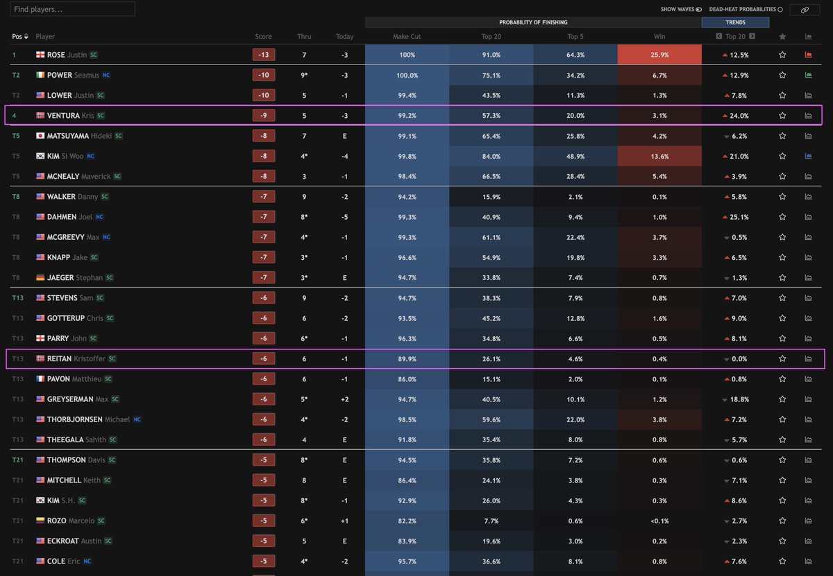The height and width of the screenshot is (576, 833).
Task: Click player name MITCHELL Keith
Action: point(74,480)
